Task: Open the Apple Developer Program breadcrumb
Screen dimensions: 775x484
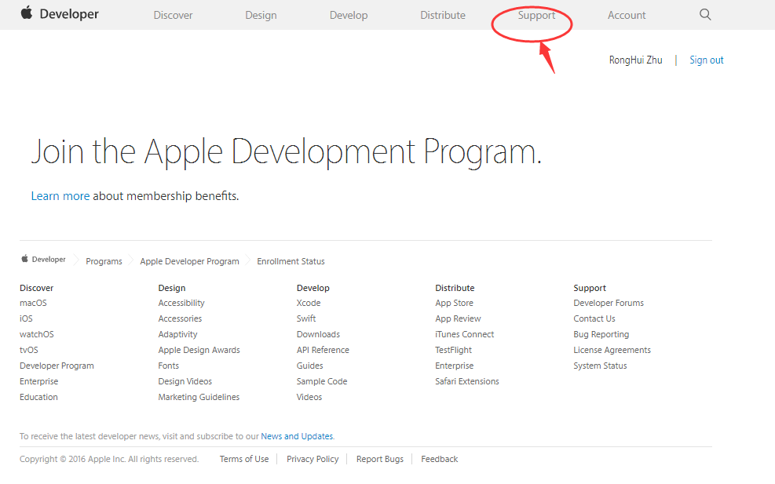Action: pyautogui.click(x=189, y=261)
